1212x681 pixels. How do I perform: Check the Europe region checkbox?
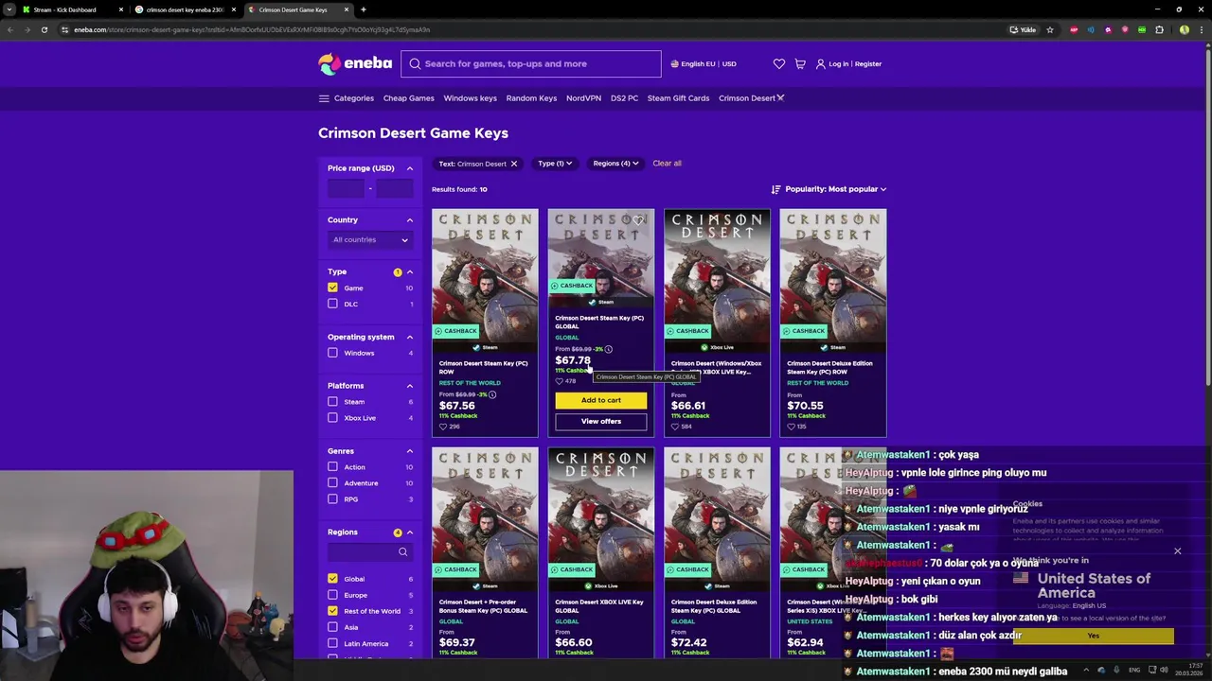332,595
